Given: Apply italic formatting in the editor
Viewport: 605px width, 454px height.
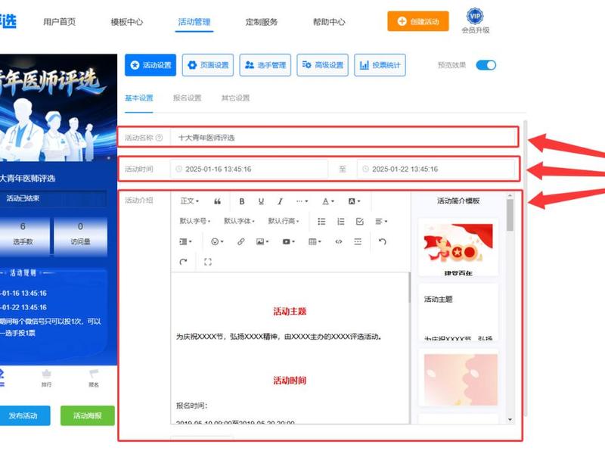Looking at the screenshot, I should 280,201.
